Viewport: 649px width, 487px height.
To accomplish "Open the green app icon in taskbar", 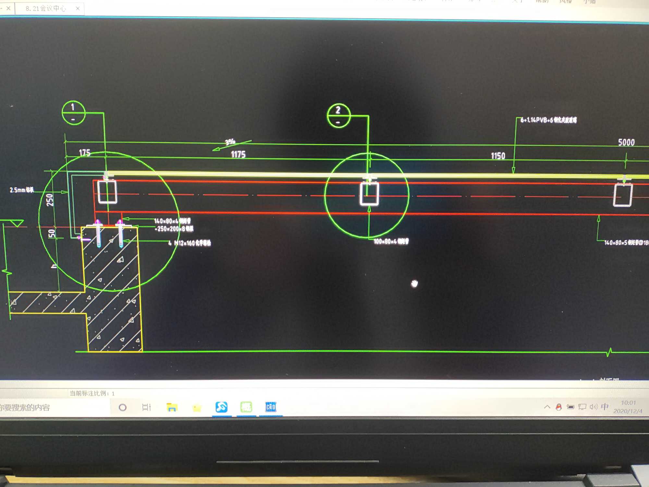I will coord(246,407).
